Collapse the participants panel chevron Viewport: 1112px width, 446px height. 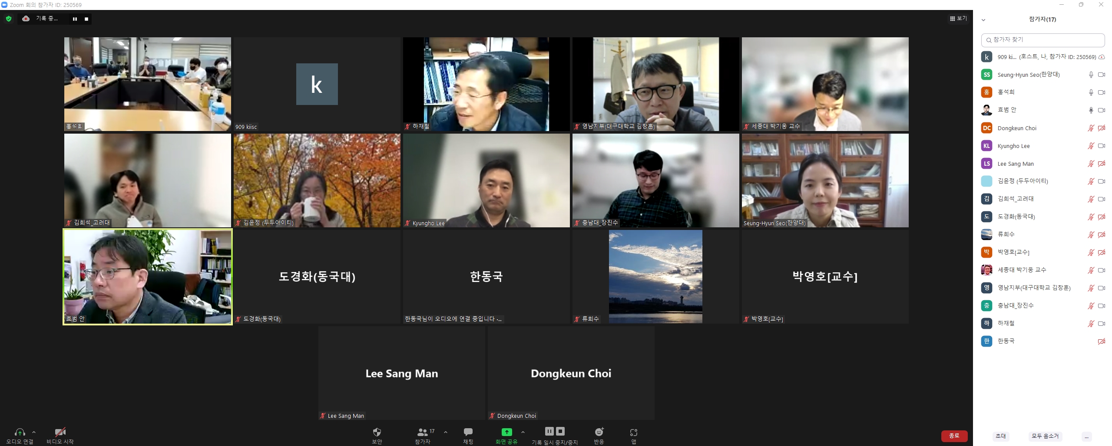tap(983, 20)
